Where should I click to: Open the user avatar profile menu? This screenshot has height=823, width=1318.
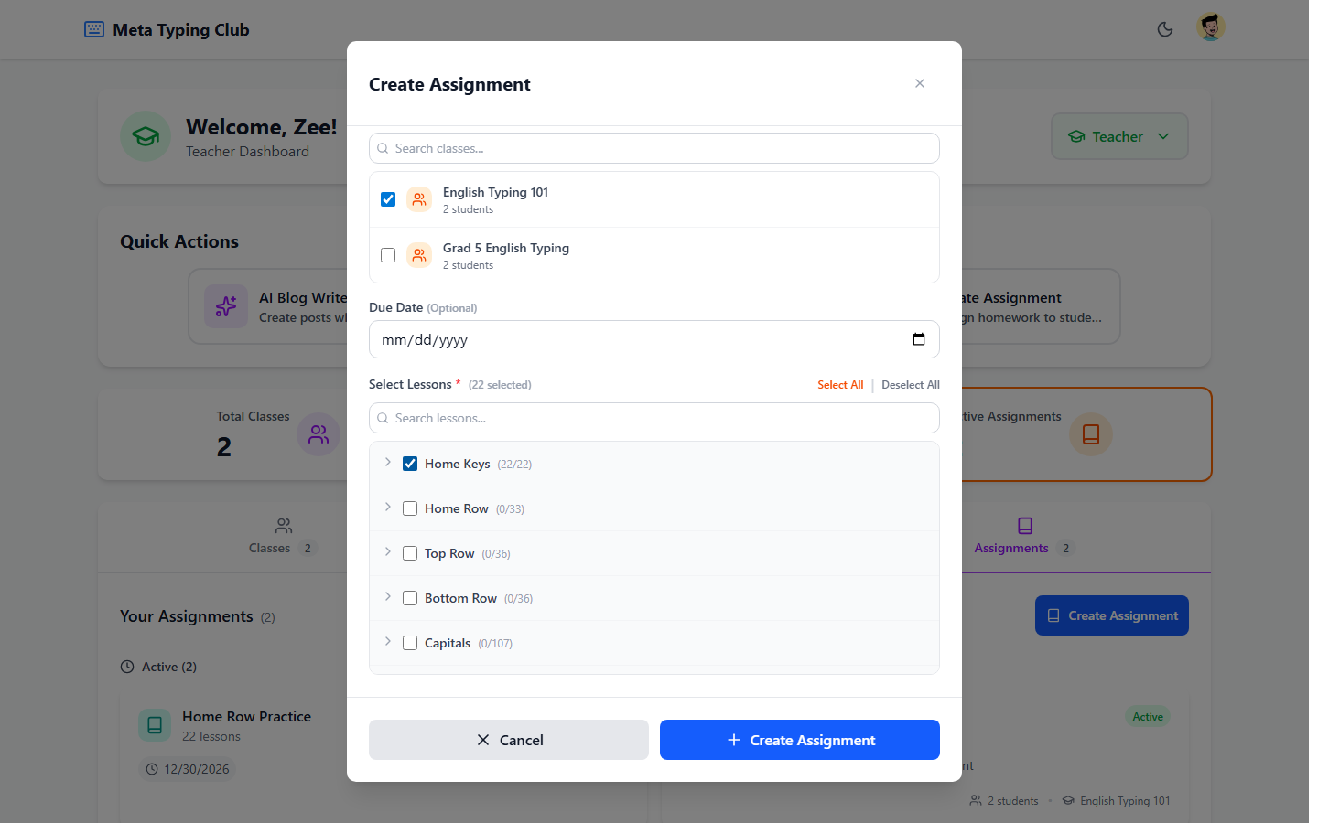click(x=1210, y=27)
